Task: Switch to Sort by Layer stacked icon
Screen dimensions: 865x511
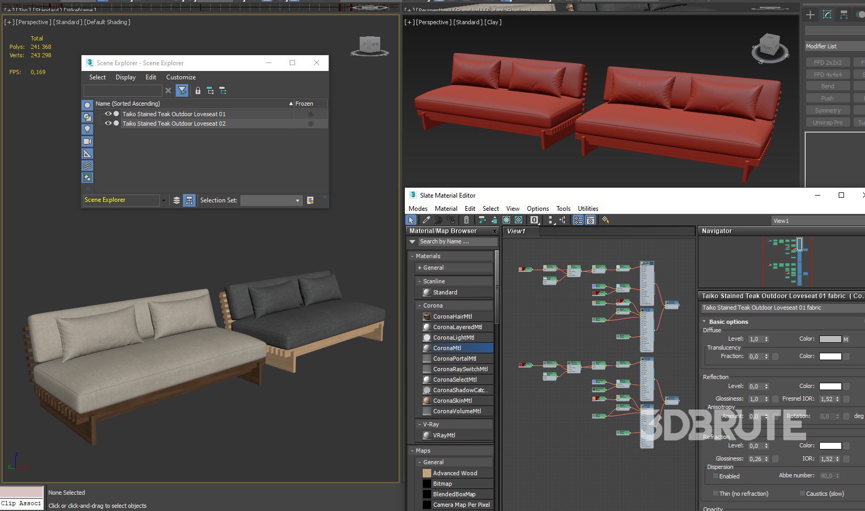Action: coord(177,200)
